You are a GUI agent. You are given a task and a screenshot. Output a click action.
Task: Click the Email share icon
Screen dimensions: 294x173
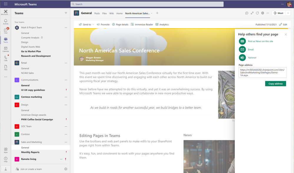click(242, 49)
